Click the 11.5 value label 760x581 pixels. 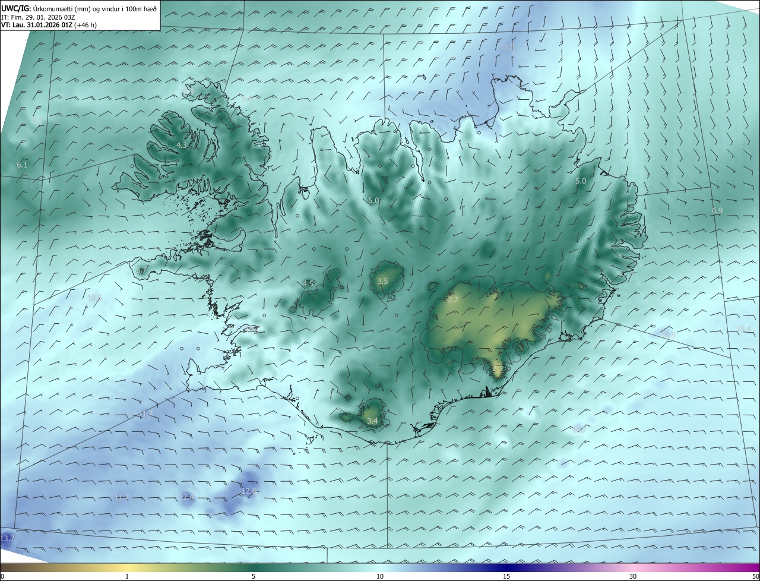(506, 46)
